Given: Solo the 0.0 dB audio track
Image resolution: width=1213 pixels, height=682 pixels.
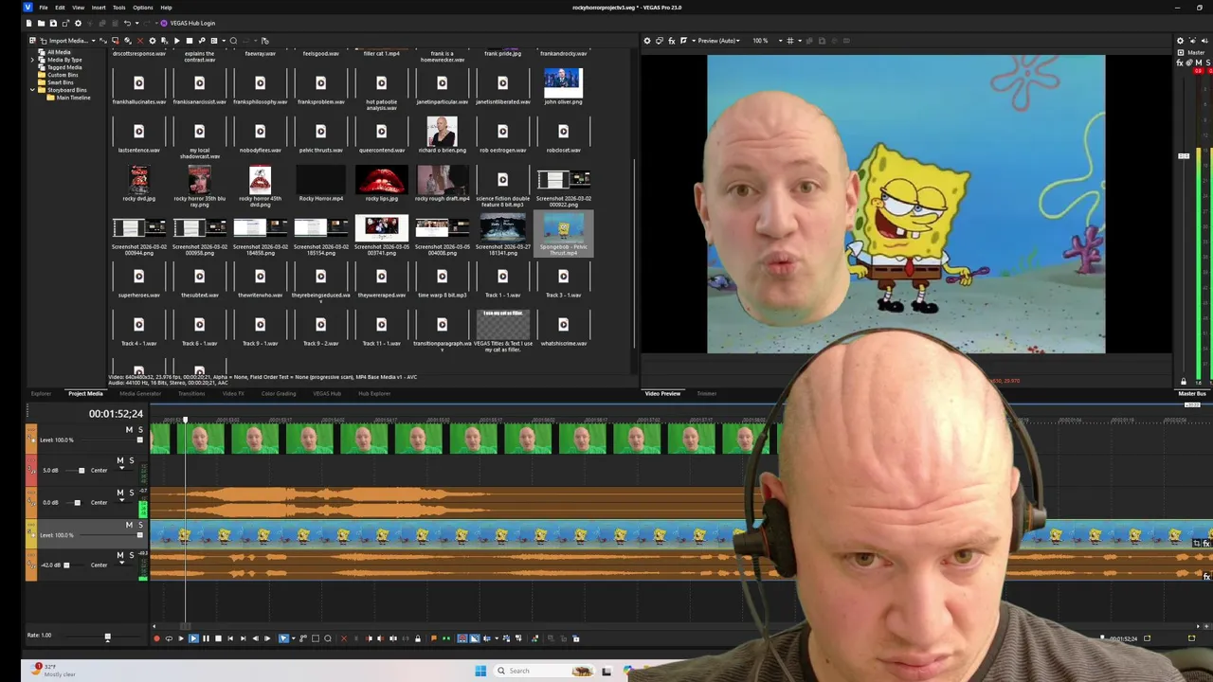Looking at the screenshot, I should tap(132, 493).
